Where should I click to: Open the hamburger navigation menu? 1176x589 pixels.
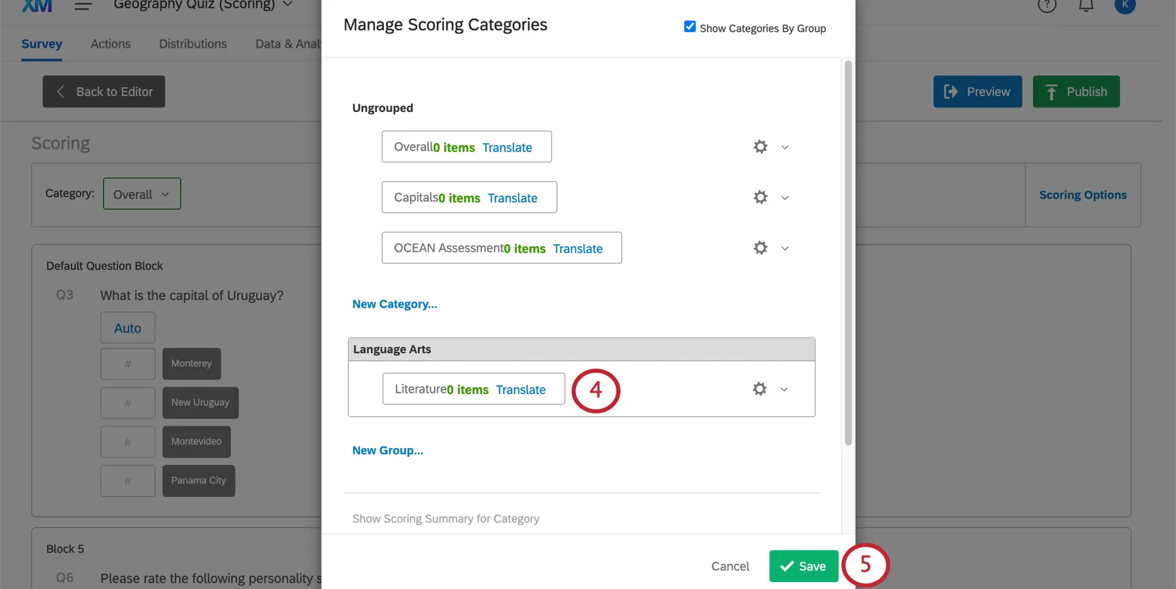click(83, 6)
